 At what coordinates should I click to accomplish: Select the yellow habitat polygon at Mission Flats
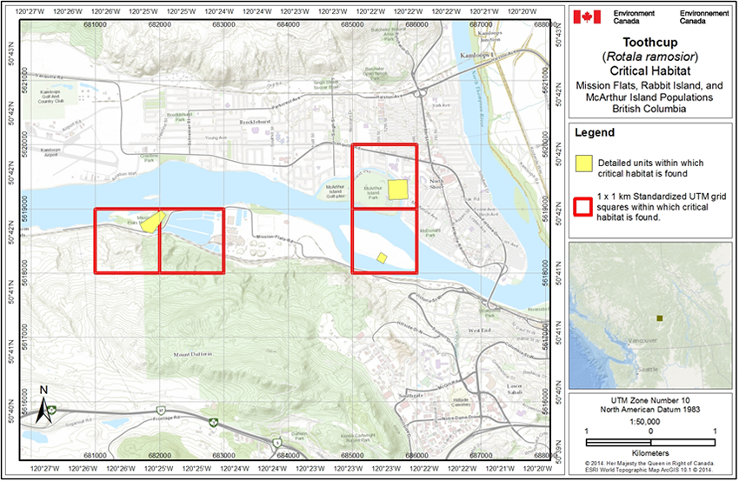(153, 222)
